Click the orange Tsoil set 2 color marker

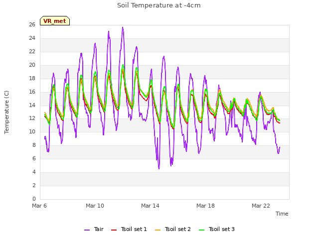[x=158, y=230]
